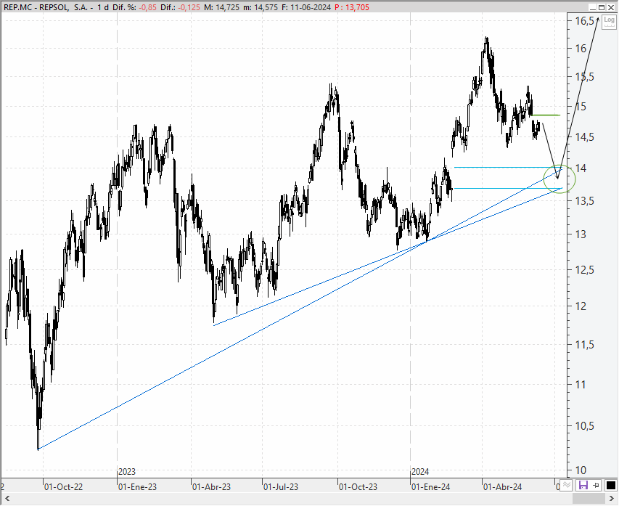Click the 2023 year marker
Viewport: 619px width, 506px height.
[127, 472]
